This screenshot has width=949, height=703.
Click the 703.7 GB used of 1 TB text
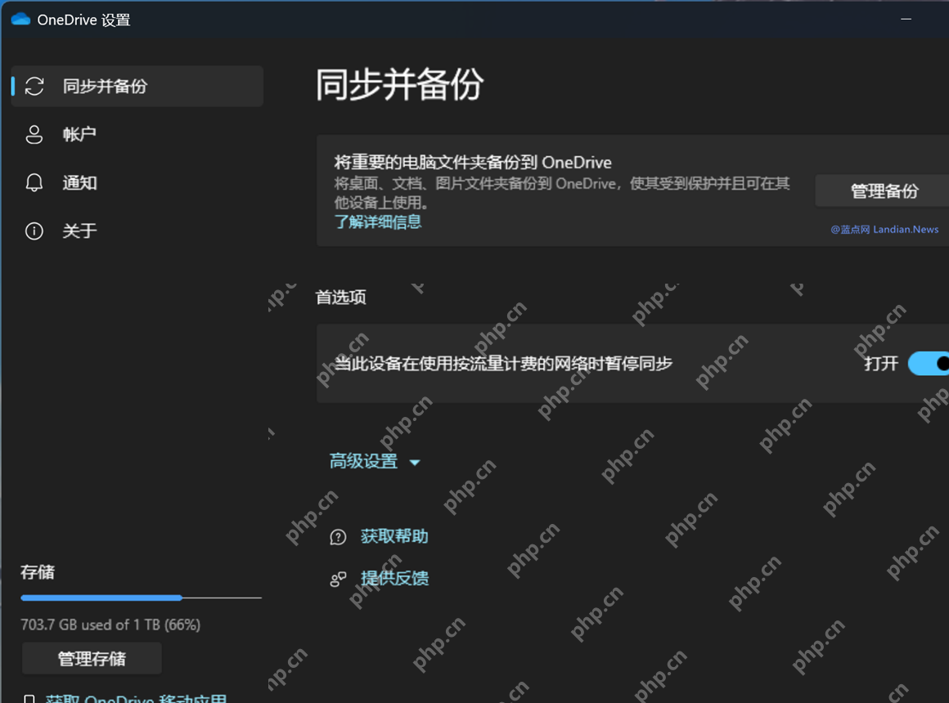click(x=110, y=625)
